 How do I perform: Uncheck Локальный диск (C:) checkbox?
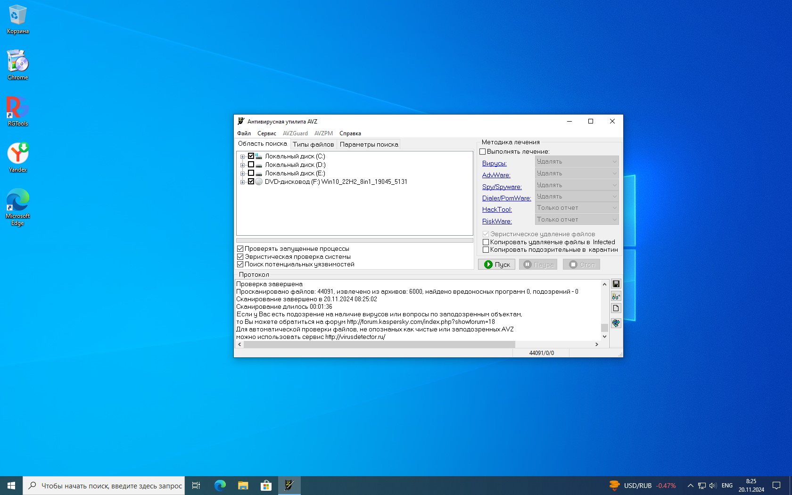tap(251, 156)
